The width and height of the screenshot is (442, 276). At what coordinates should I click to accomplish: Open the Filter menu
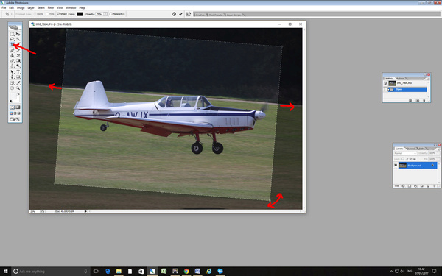coord(51,7)
